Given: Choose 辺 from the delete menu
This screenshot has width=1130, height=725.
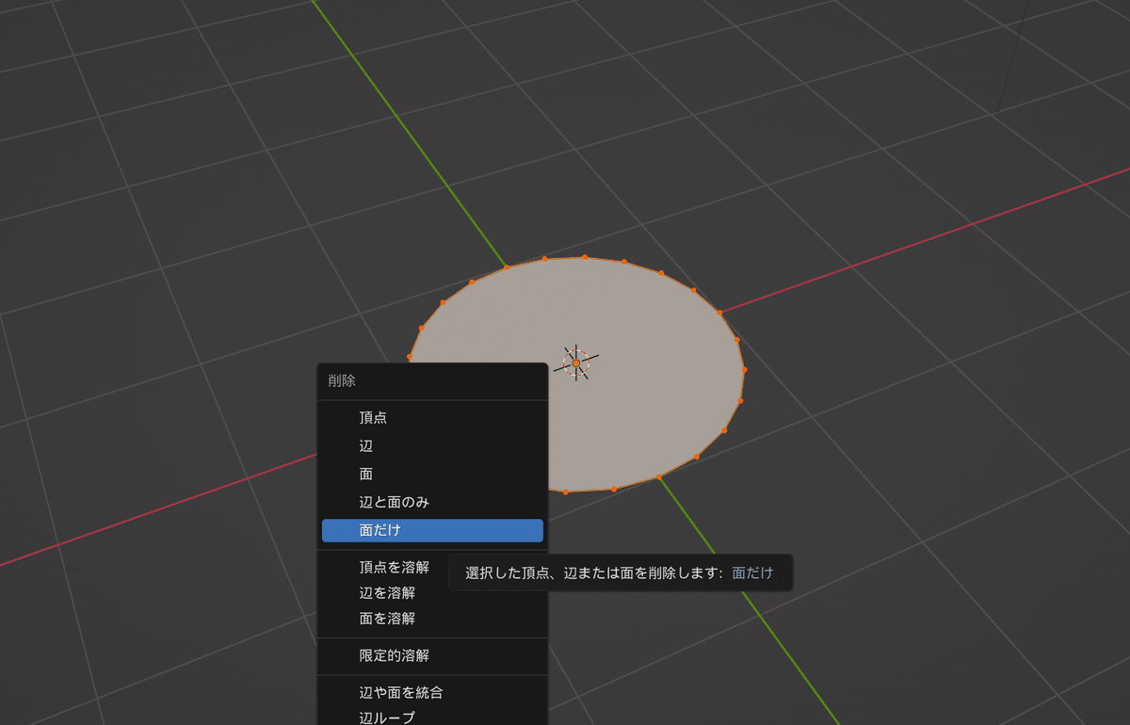Looking at the screenshot, I should click(432, 445).
